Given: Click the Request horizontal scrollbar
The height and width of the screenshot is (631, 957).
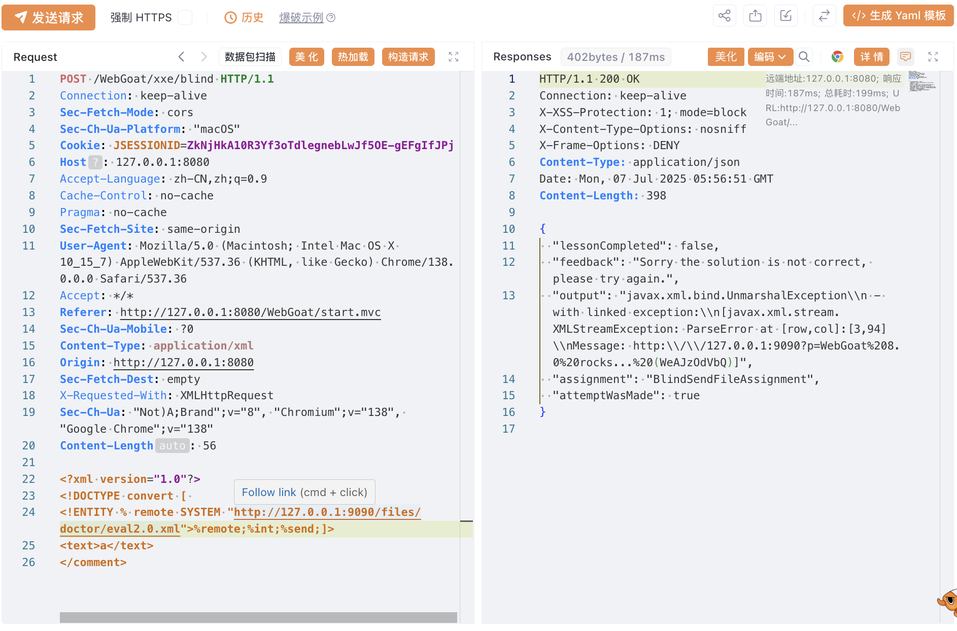Looking at the screenshot, I should tap(258, 617).
